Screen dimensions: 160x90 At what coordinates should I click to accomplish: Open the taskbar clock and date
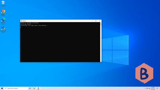coord(153,88)
